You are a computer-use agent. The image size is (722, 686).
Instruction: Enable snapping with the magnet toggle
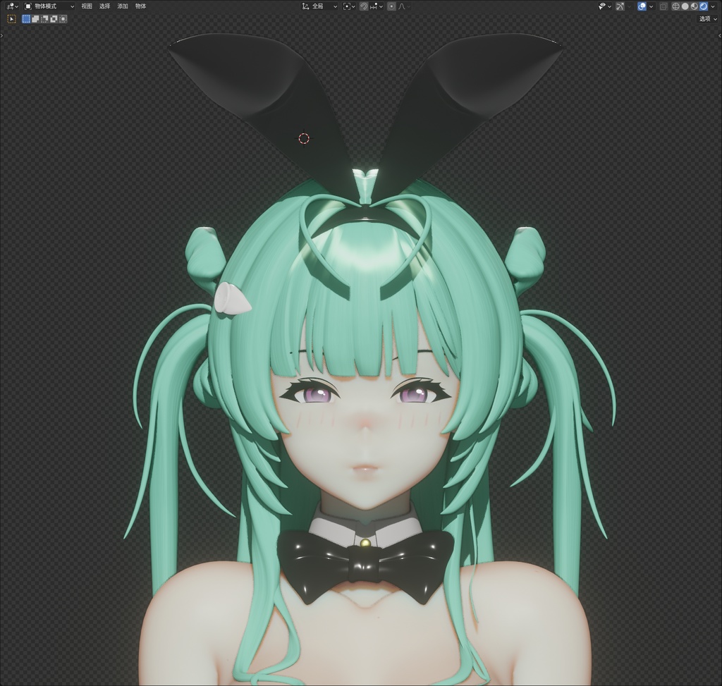tap(363, 6)
